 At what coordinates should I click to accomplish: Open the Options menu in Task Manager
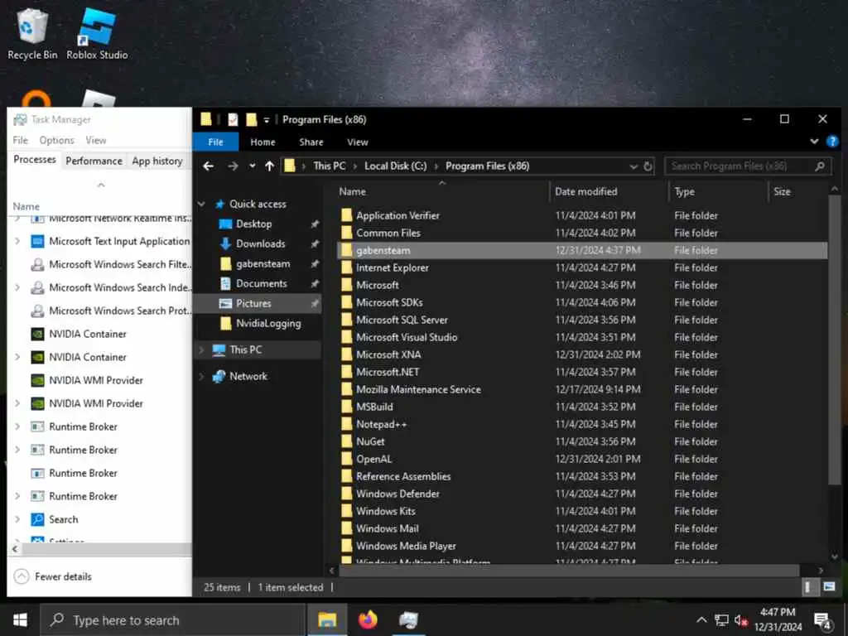pyautogui.click(x=57, y=140)
